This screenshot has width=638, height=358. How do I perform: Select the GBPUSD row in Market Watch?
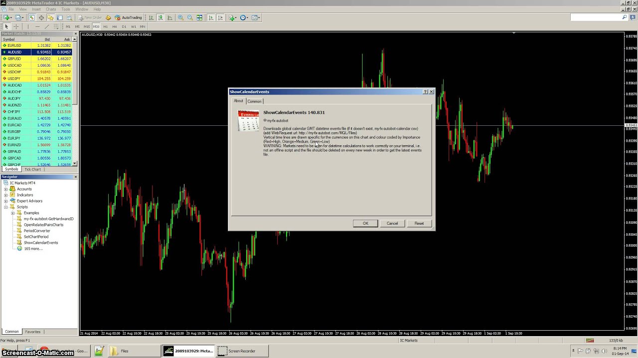[x=37, y=59]
